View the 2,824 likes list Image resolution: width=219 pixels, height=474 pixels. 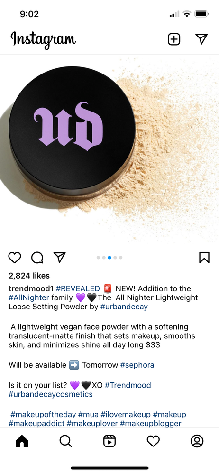tap(29, 276)
